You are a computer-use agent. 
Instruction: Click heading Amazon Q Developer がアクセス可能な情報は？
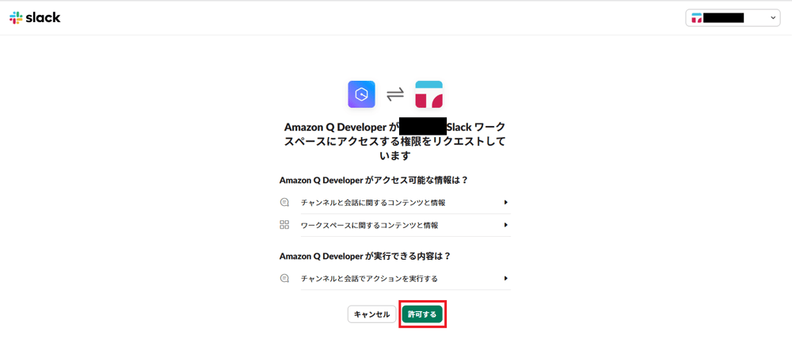coord(374,180)
